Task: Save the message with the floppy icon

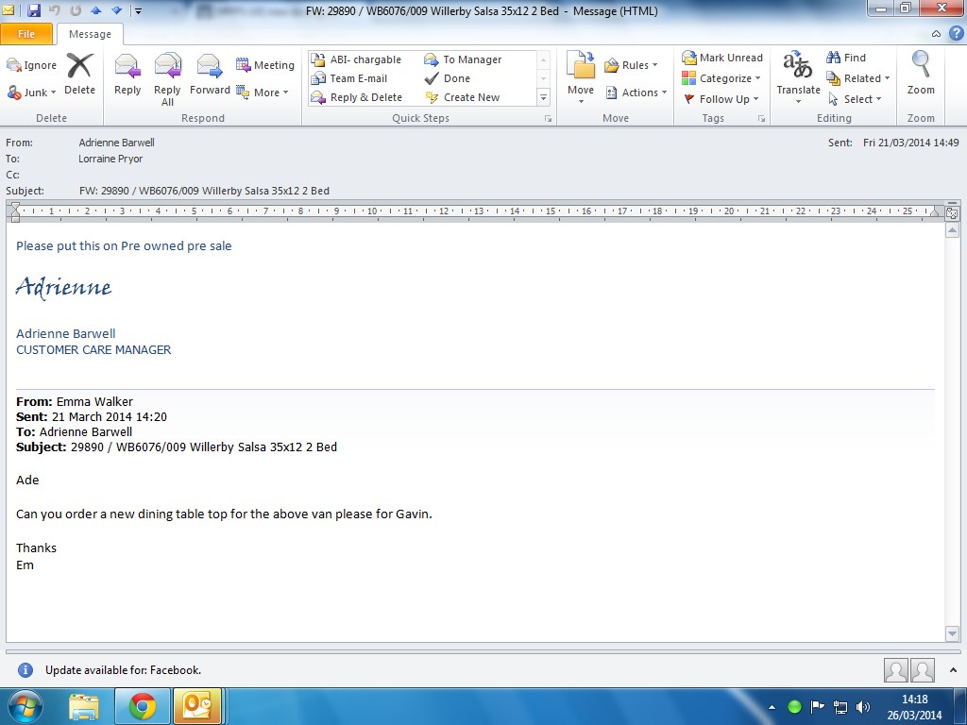Action: 33,10
